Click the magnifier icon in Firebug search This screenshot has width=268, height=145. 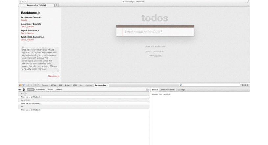click(181, 85)
